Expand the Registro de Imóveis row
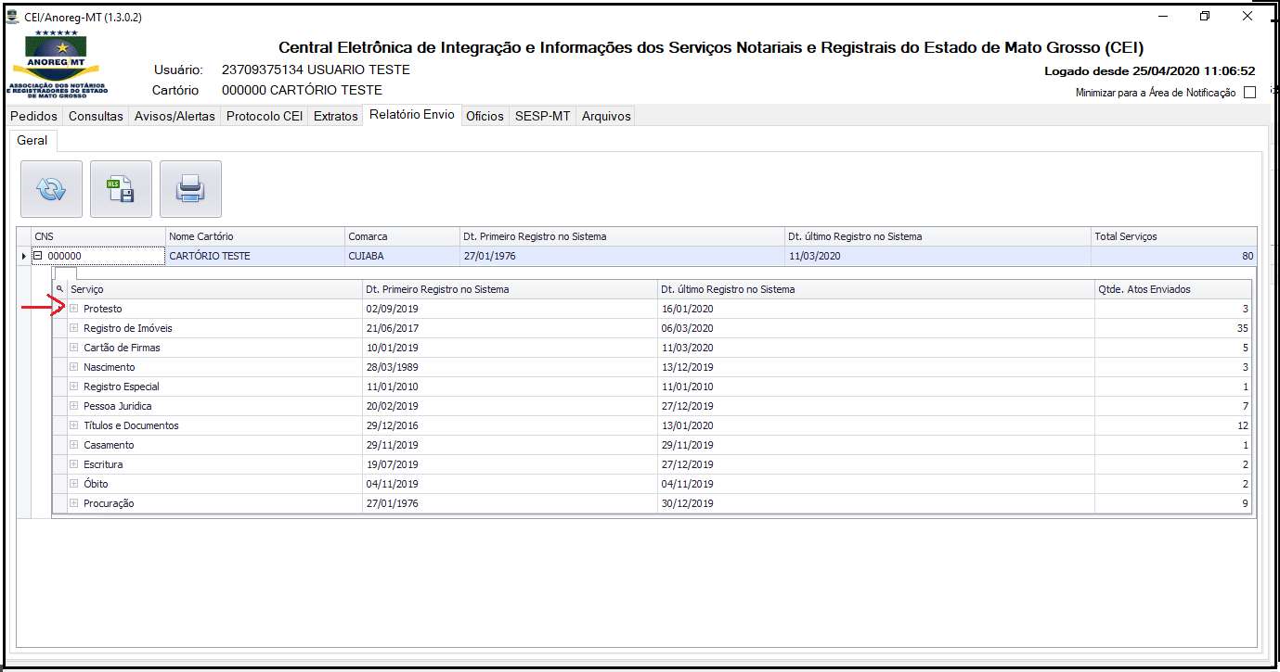The image size is (1280, 672). (74, 328)
